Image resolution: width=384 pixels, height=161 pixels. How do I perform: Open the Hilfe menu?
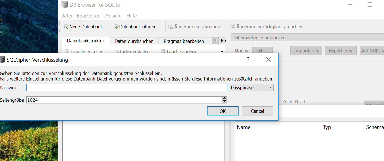[132, 16]
